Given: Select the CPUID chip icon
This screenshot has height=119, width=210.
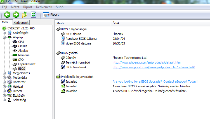Looking at the screenshot, I should tap(15, 46).
